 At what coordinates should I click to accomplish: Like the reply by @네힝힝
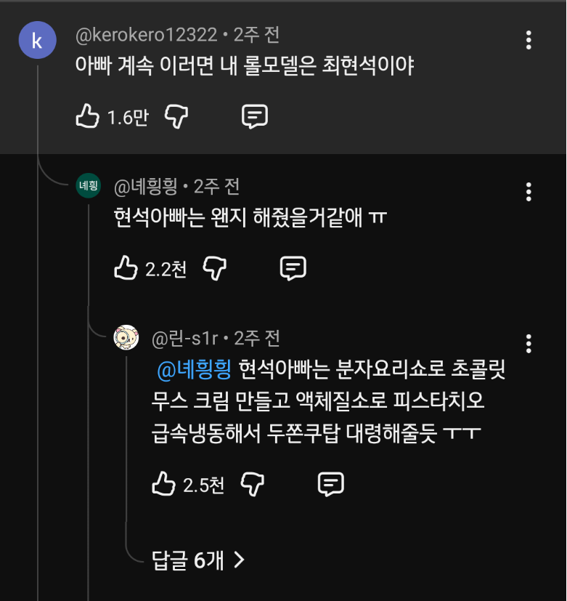[x=126, y=268]
